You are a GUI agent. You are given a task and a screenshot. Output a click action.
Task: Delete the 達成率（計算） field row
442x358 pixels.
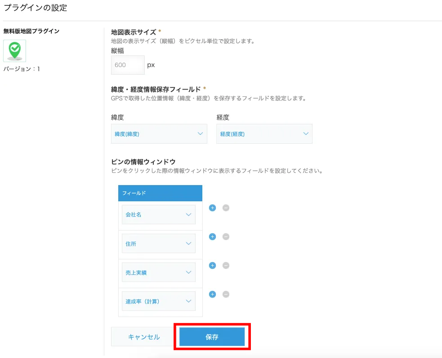(x=226, y=295)
